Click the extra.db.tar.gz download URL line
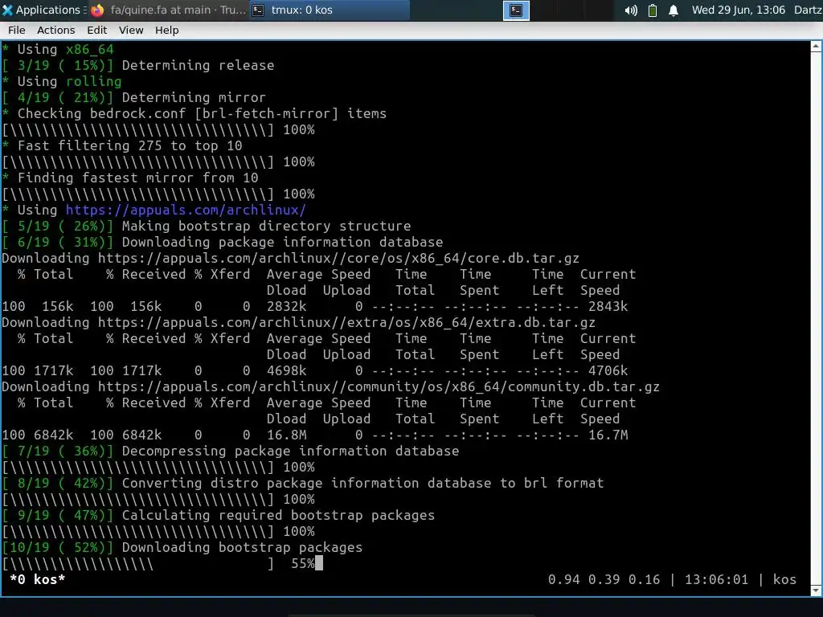The height and width of the screenshot is (617, 823). [298, 322]
